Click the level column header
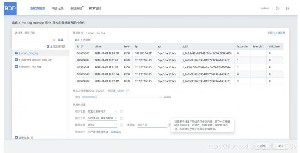Viewport: 300px width, 153px height. 127,46
